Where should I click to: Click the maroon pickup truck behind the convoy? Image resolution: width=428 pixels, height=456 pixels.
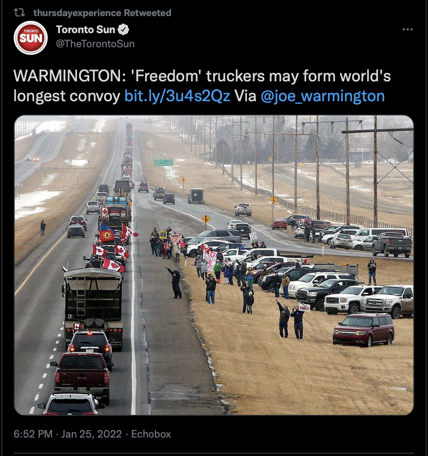coord(82,374)
